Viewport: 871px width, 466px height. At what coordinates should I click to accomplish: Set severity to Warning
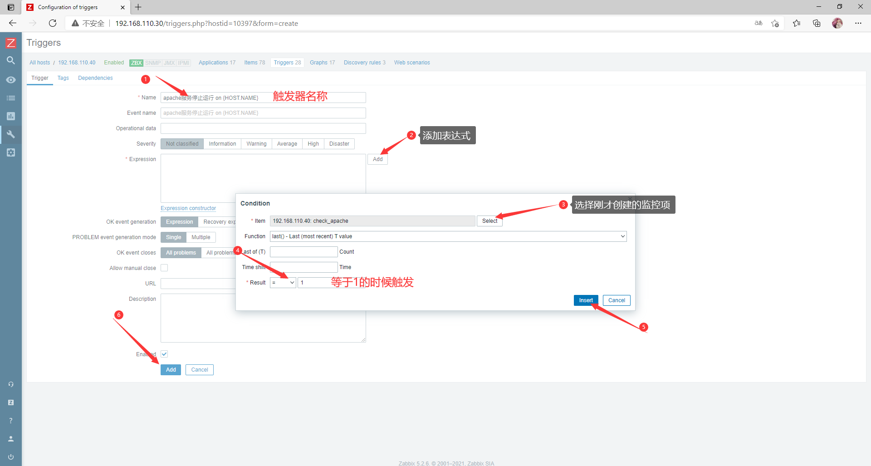[256, 144]
